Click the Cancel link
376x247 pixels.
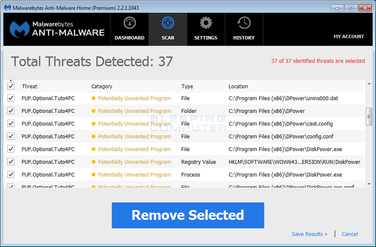350,234
